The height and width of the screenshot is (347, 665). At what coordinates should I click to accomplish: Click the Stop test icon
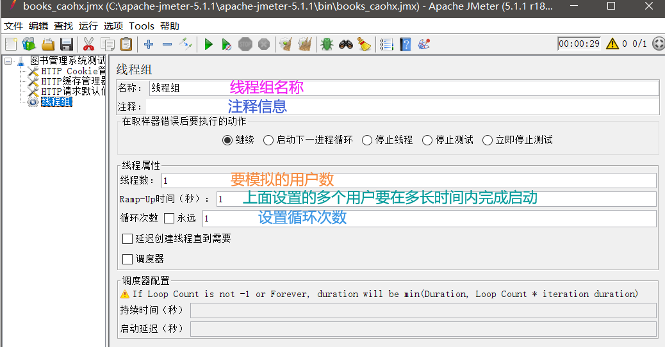[x=245, y=44]
